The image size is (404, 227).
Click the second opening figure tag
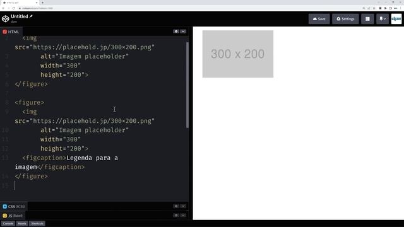tap(30, 102)
